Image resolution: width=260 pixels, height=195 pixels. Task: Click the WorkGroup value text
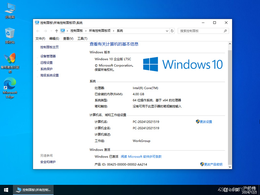pyautogui.click(x=141, y=141)
